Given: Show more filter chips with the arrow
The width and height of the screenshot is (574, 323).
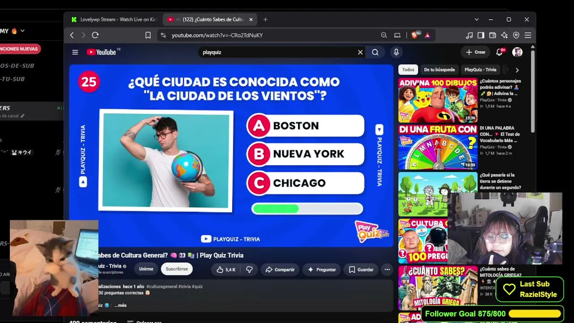Looking at the screenshot, I should tap(517, 70).
